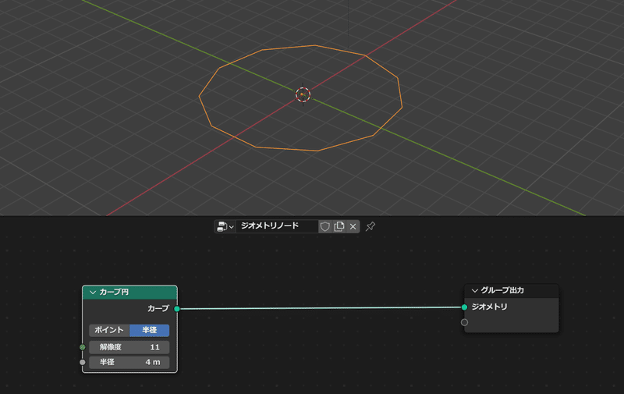Click the ジオメトリノード name field

pyautogui.click(x=277, y=226)
